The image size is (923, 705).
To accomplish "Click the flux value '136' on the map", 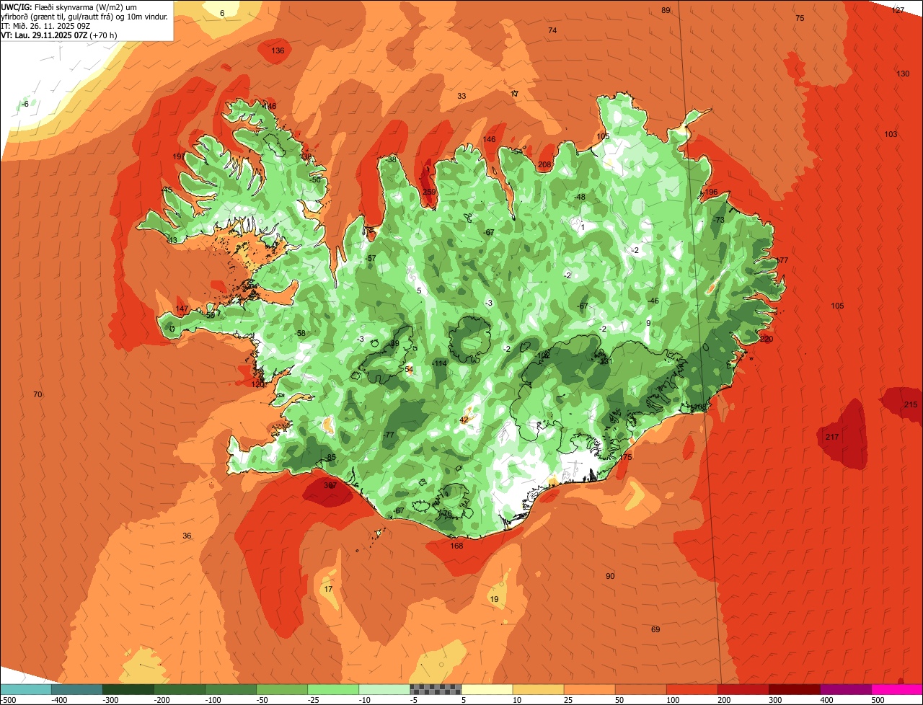I will pyautogui.click(x=278, y=50).
